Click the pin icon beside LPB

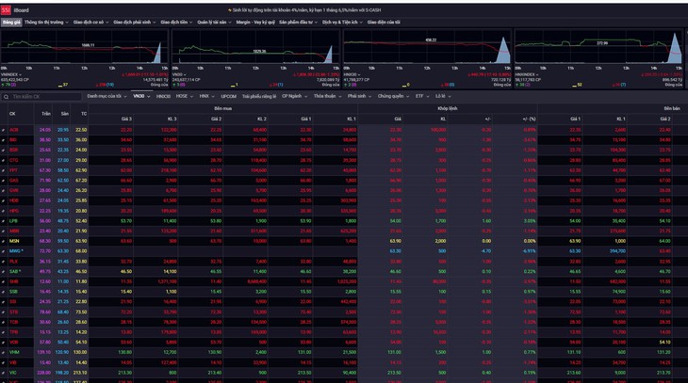[4, 221]
